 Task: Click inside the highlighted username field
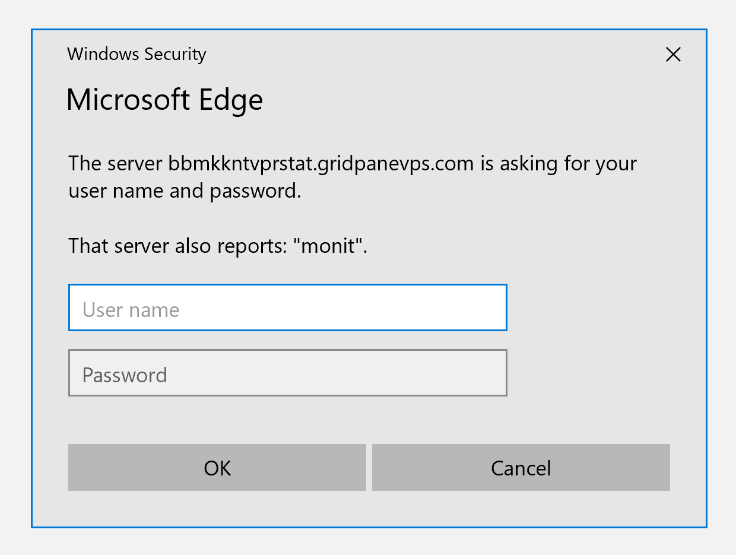[x=287, y=307]
